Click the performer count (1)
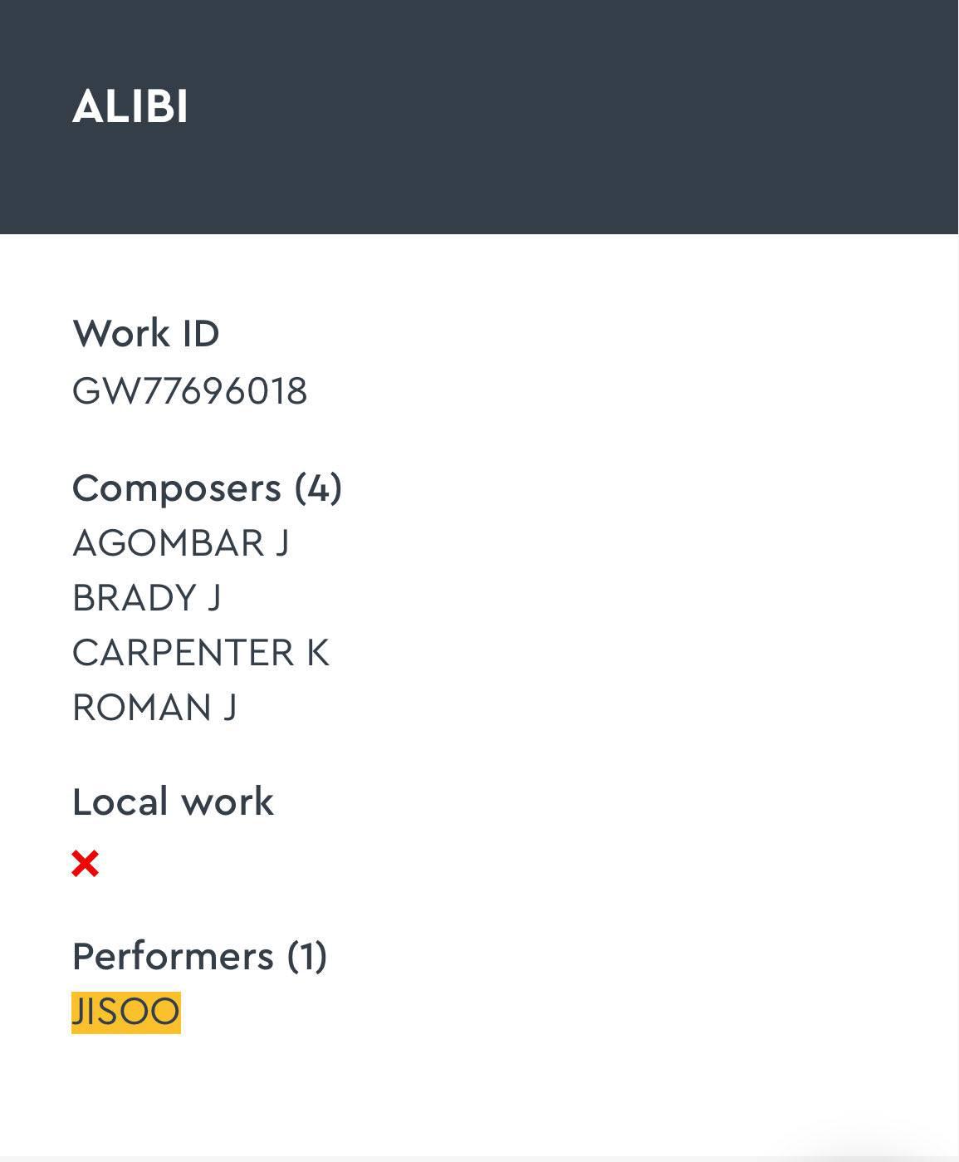Image resolution: width=959 pixels, height=1162 pixels. point(307,957)
